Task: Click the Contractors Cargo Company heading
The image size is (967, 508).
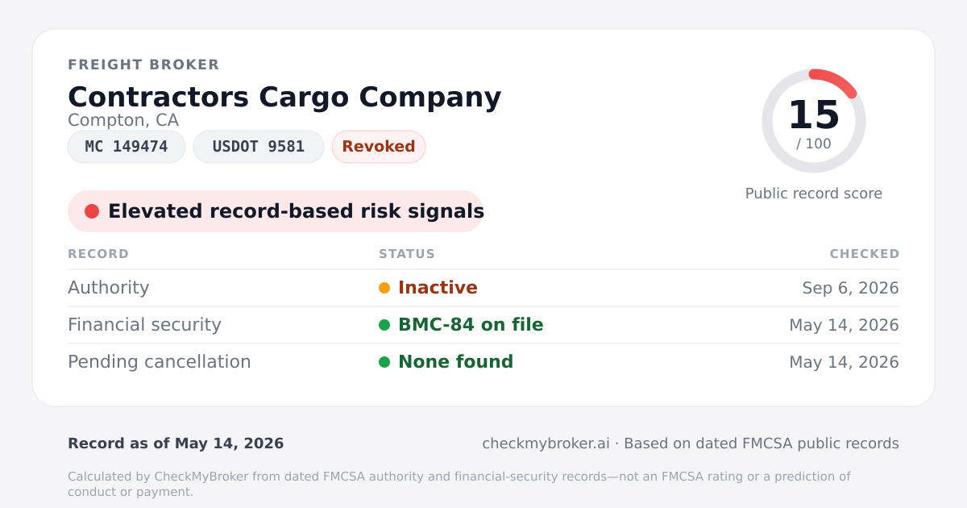Action: point(284,97)
